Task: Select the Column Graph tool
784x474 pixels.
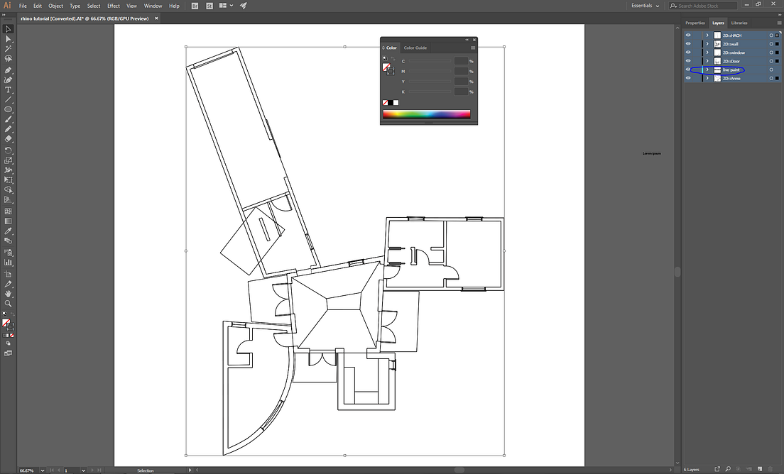Action: 8,263
